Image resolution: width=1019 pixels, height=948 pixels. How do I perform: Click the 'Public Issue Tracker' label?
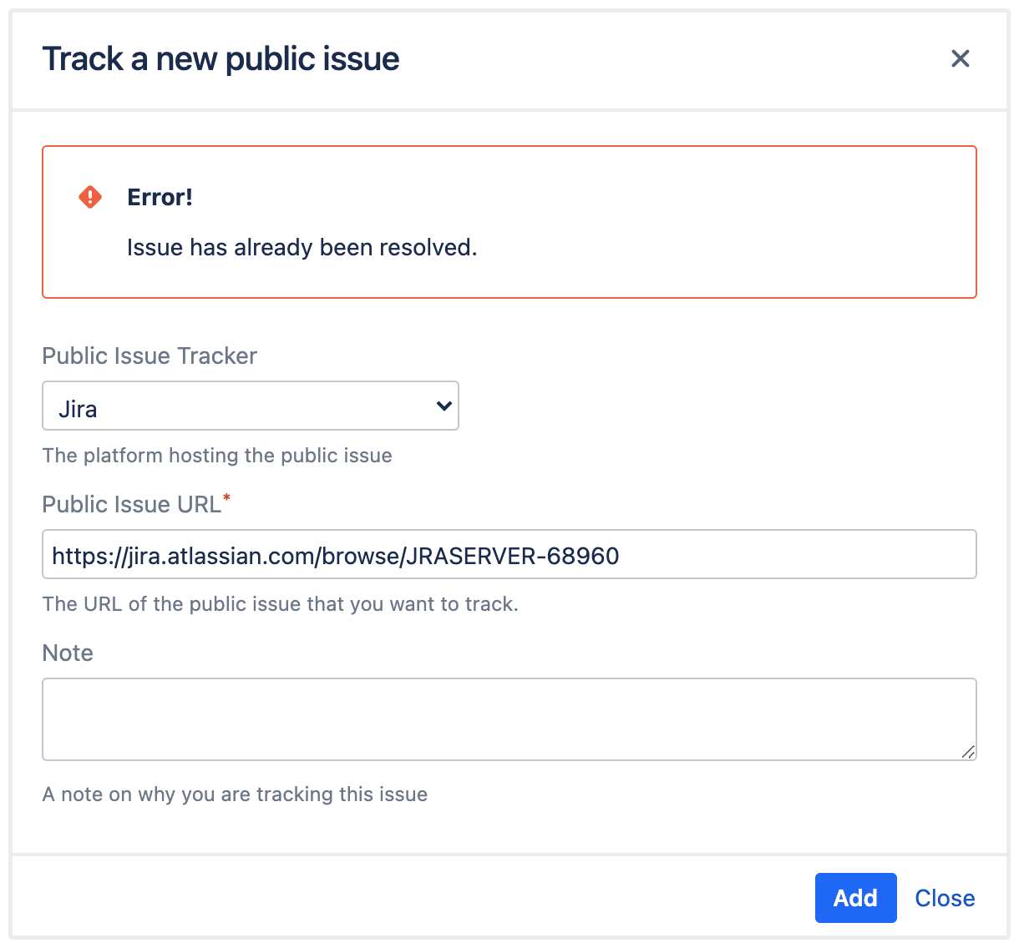pyautogui.click(x=149, y=355)
